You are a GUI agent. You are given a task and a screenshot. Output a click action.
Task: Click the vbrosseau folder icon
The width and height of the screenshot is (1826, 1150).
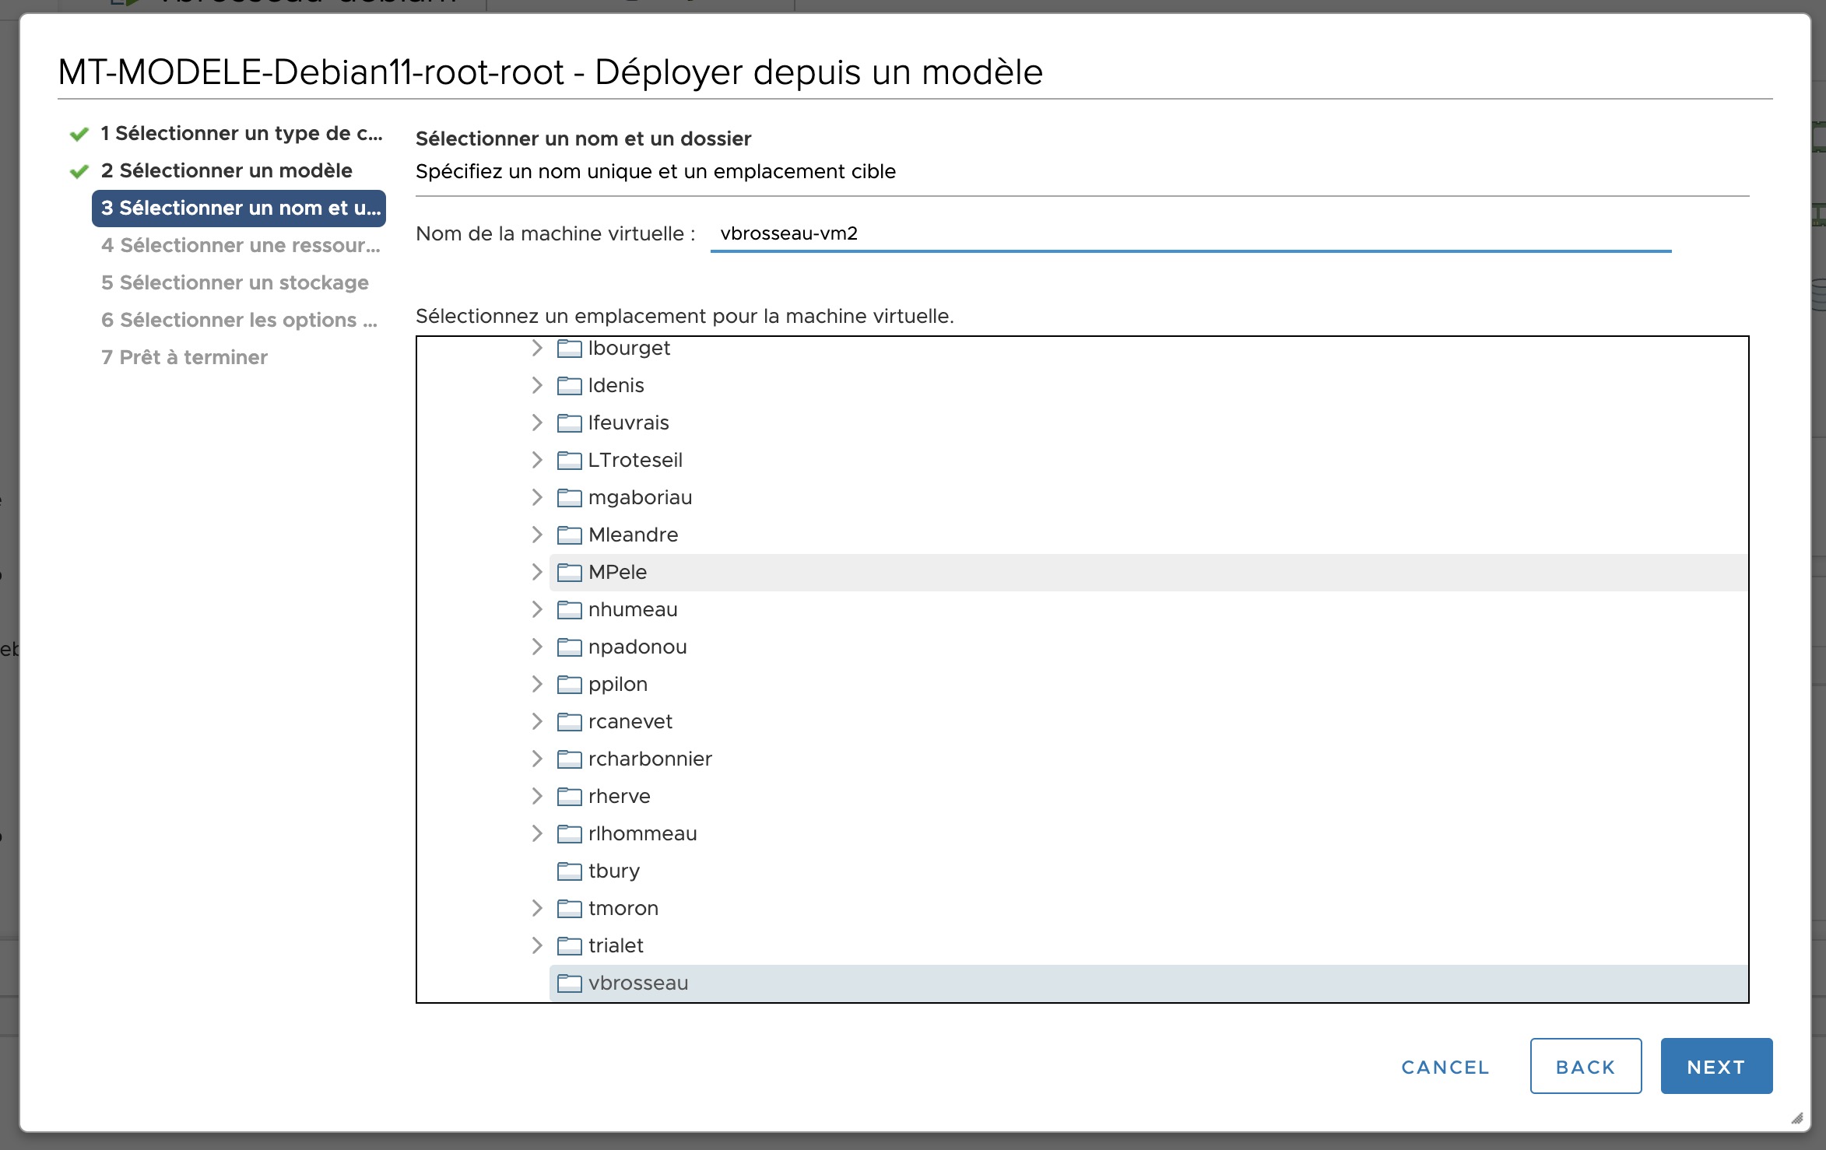pos(569,983)
